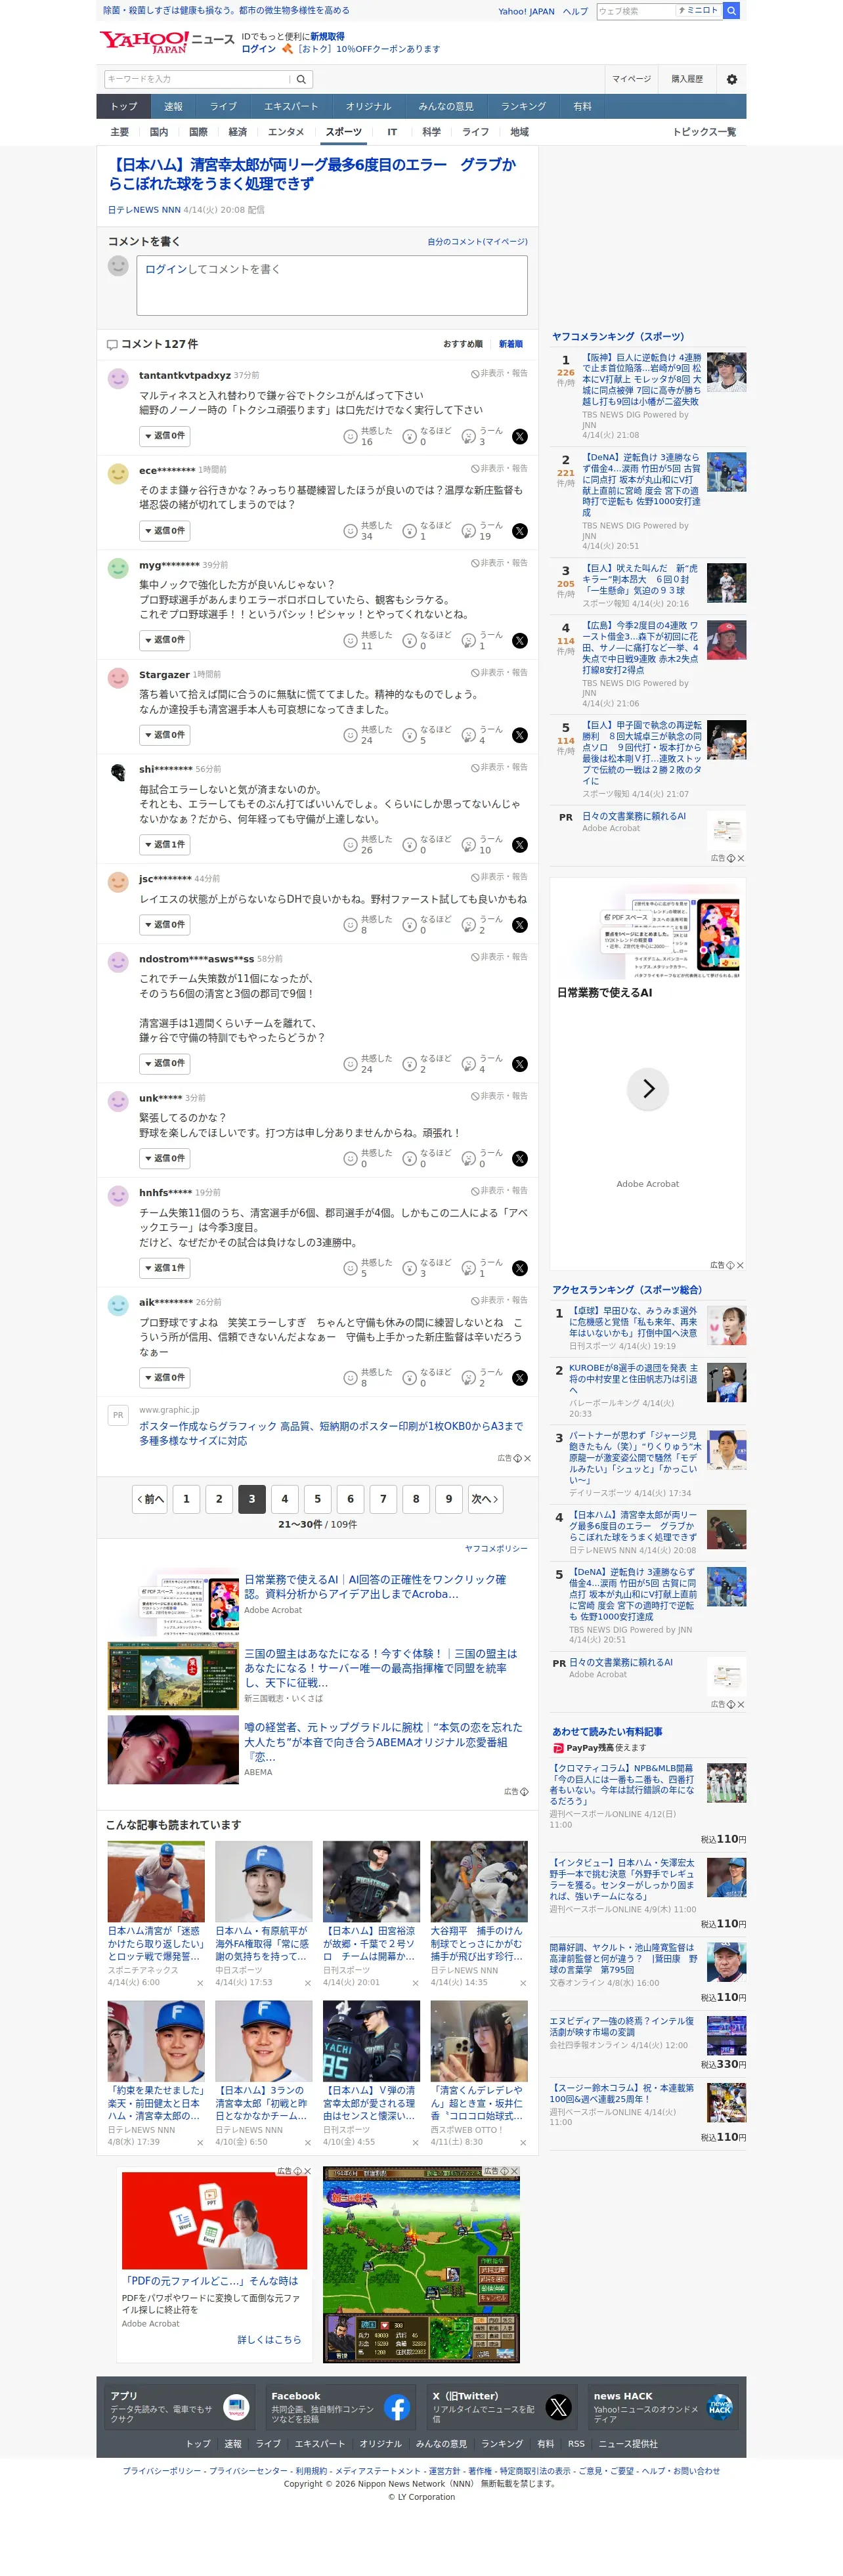Open settings via the gear icon
This screenshot has height=2576, width=843.
coord(731,79)
